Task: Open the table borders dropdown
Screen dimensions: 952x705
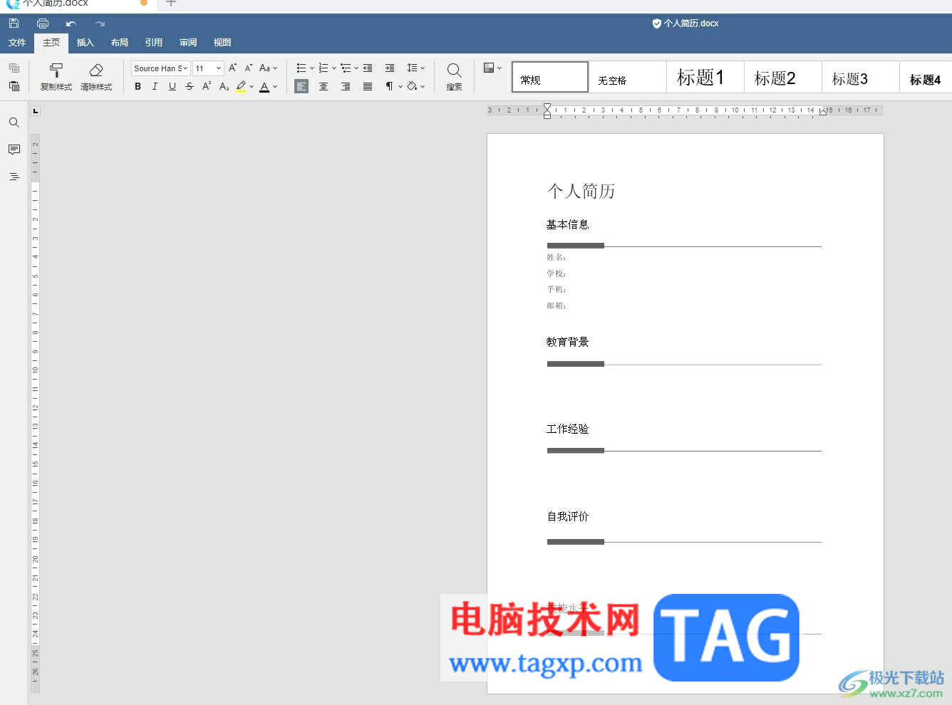Action: [x=492, y=68]
